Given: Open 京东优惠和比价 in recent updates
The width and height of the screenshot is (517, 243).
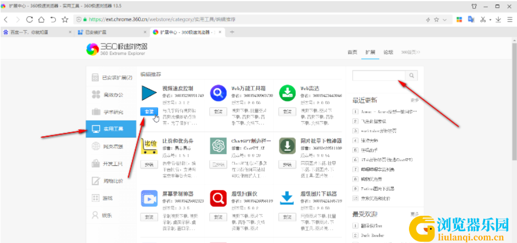Looking at the screenshot, I should 376,198.
